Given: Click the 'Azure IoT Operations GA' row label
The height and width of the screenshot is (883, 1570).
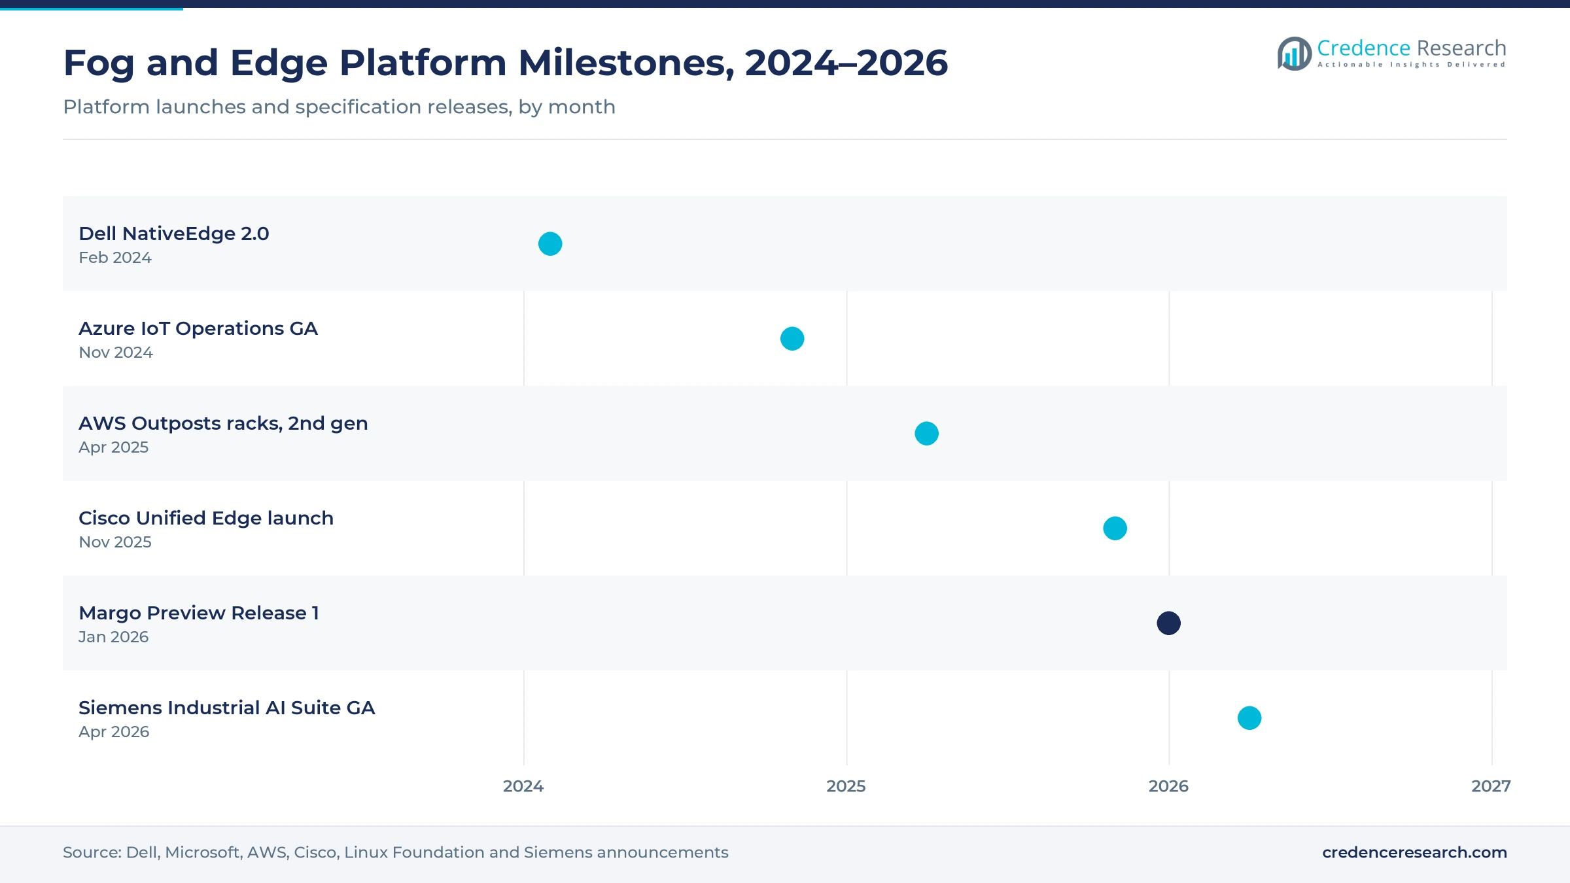Looking at the screenshot, I should [198, 328].
